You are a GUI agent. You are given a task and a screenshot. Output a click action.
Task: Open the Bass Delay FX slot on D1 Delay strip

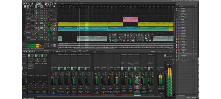point(87,55)
